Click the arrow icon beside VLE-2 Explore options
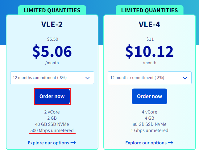This screenshot has width=199, height=153. [73, 143]
